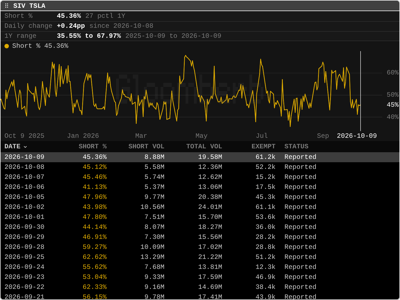Screen dimensions: 400x300
Task: Click exempt value 12.3k
Action: coord(265,267)
